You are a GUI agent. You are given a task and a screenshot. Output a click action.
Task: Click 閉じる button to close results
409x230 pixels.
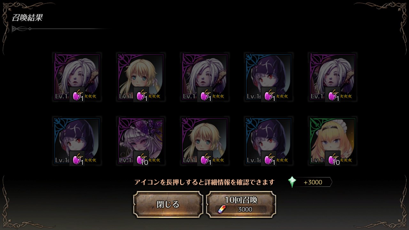click(x=168, y=204)
